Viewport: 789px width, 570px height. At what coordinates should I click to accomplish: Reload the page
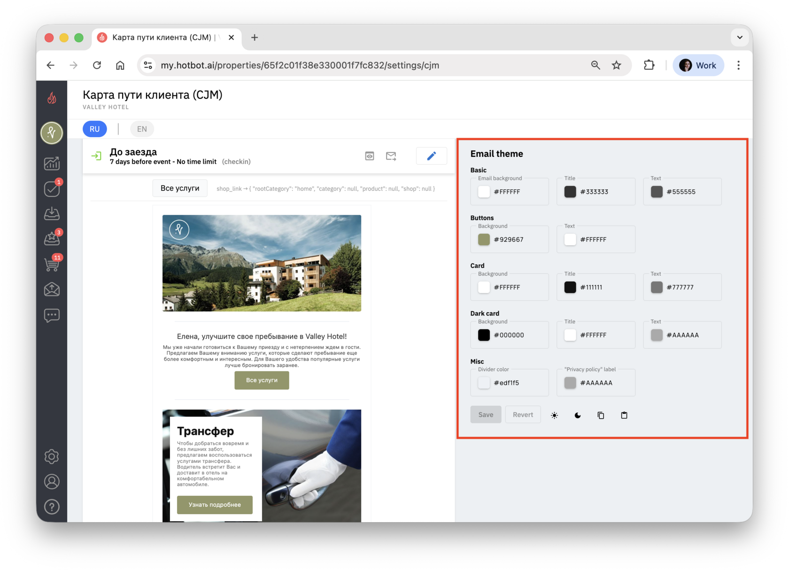click(x=97, y=65)
